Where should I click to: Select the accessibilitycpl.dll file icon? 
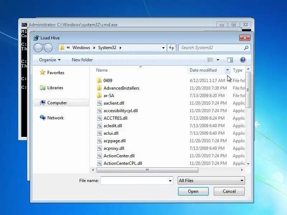[99, 110]
